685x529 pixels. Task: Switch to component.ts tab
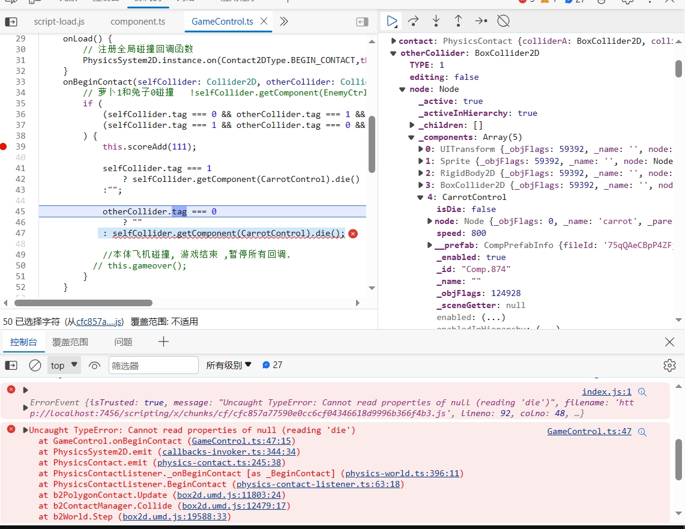pos(137,22)
